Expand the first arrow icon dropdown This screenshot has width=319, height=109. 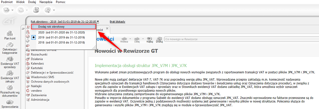(13, 10)
